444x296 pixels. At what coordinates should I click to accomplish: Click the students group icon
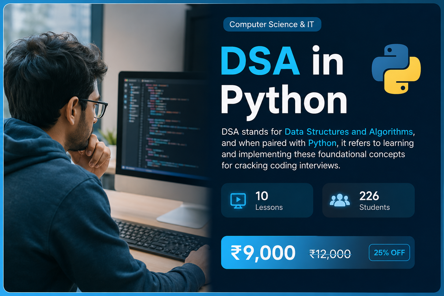click(x=340, y=200)
